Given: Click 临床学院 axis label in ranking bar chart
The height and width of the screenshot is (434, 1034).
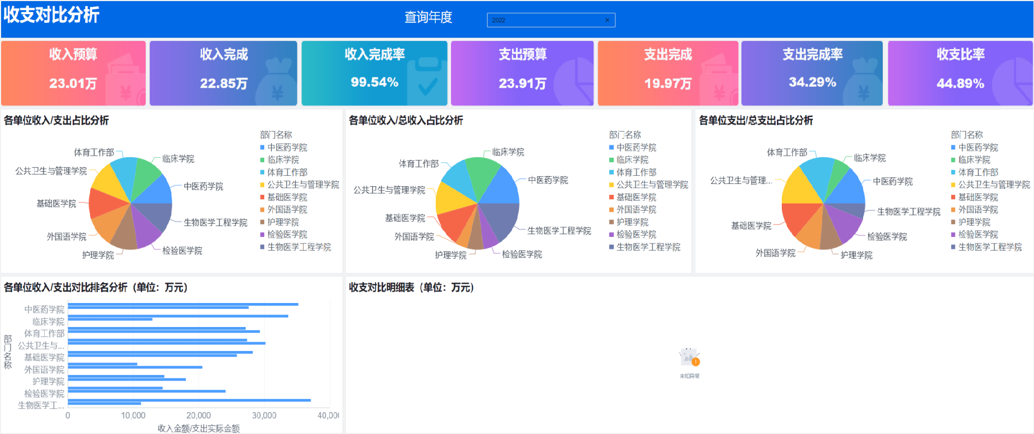Looking at the screenshot, I should [49, 322].
